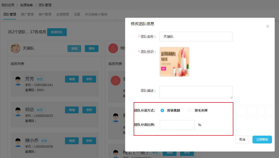Remove member 芳芳
279x158 pixels.
(89, 79)
